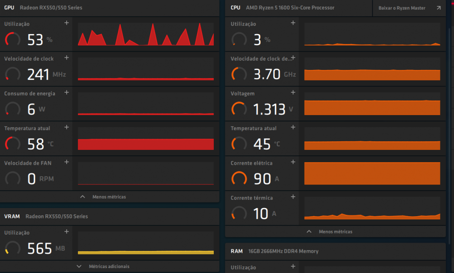Click plus icon for Corrente elétrica

[293, 162]
